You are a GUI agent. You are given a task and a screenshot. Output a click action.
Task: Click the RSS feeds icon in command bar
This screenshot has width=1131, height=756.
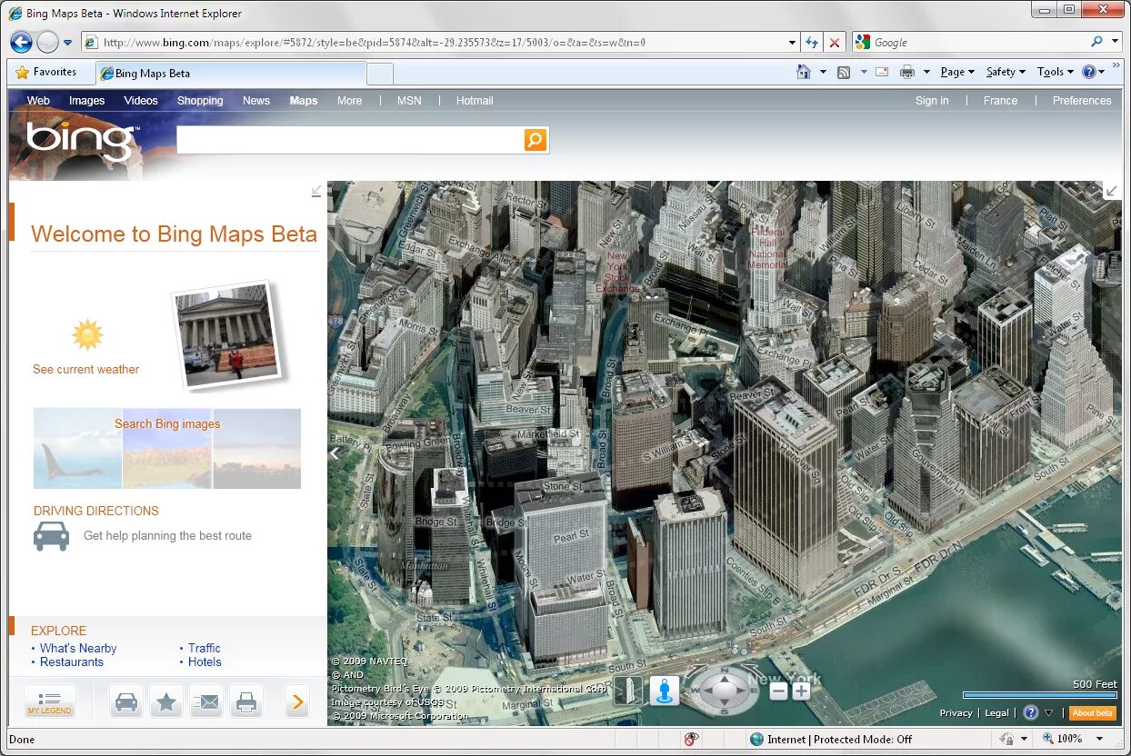coord(844,72)
